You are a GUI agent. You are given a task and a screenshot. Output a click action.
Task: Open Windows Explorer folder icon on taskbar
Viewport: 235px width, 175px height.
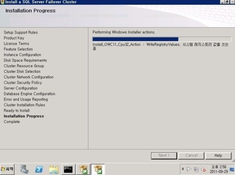(x=54, y=169)
